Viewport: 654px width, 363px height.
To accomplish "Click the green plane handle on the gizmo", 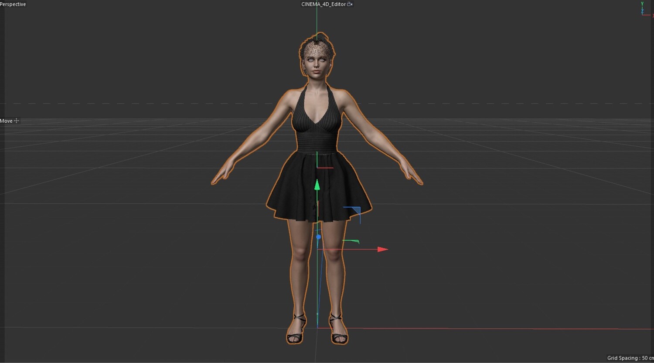I will (x=351, y=241).
